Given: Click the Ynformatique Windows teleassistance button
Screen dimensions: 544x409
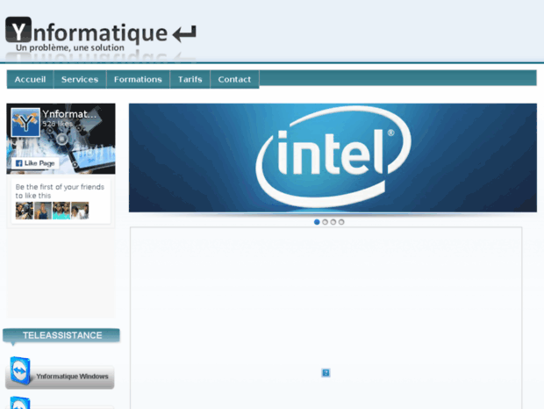Looking at the screenshot, I should pyautogui.click(x=60, y=377).
